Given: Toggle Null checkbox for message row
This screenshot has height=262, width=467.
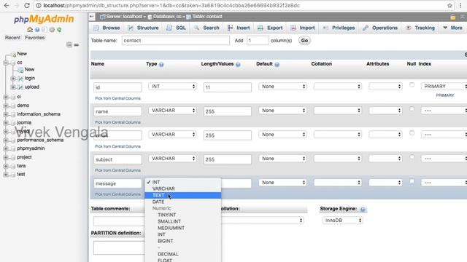Looking at the screenshot, I should click(412, 181).
